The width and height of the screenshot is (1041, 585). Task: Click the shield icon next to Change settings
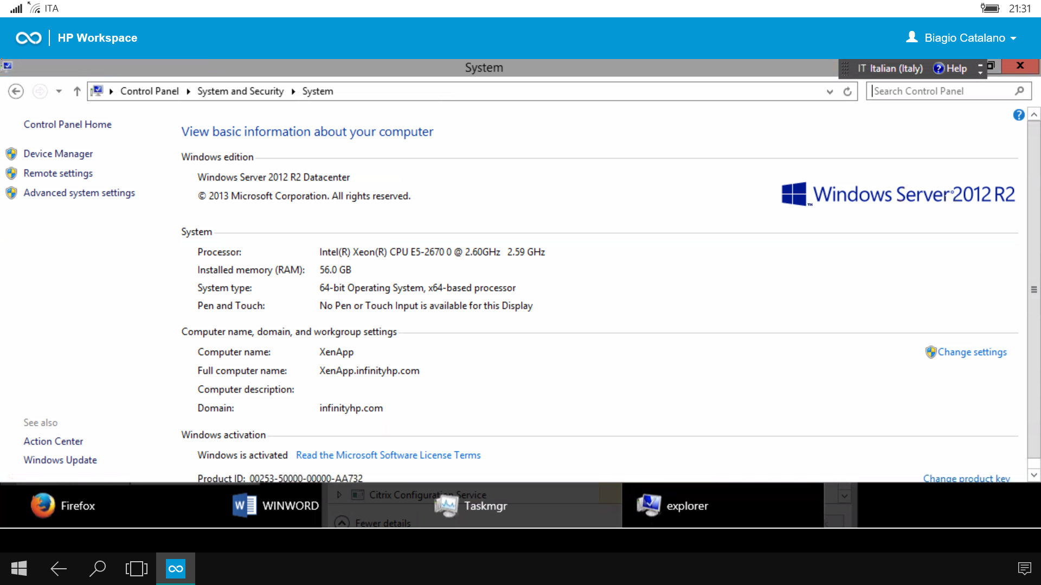coord(930,352)
